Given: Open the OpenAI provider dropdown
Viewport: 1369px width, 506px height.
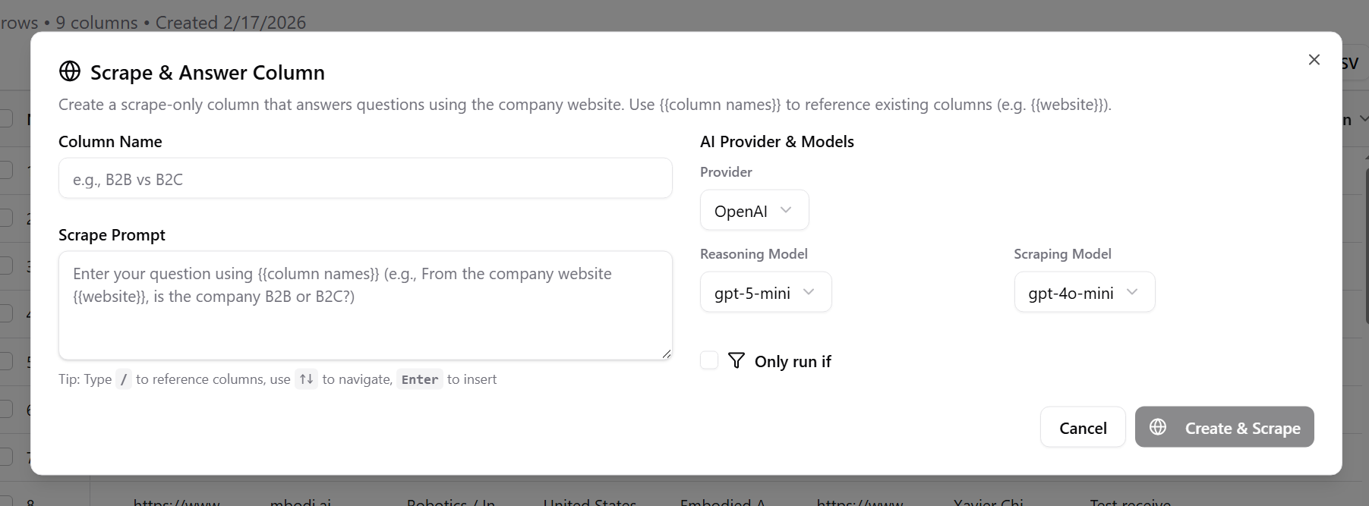Looking at the screenshot, I should pyautogui.click(x=754, y=210).
